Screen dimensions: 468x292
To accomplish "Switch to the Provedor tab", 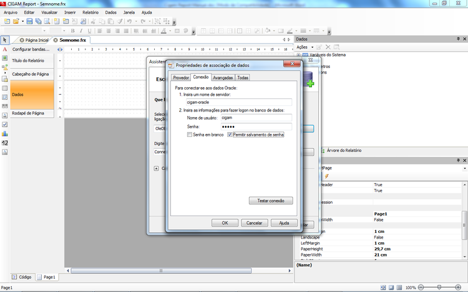I will [x=181, y=78].
